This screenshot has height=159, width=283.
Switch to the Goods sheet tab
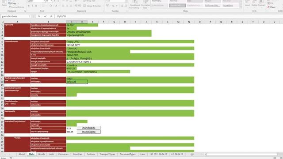[x=41, y=154]
